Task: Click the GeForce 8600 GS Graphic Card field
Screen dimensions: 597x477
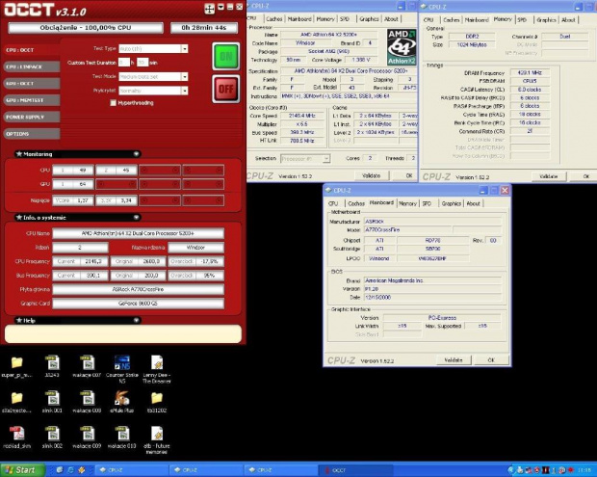Action: (138, 304)
